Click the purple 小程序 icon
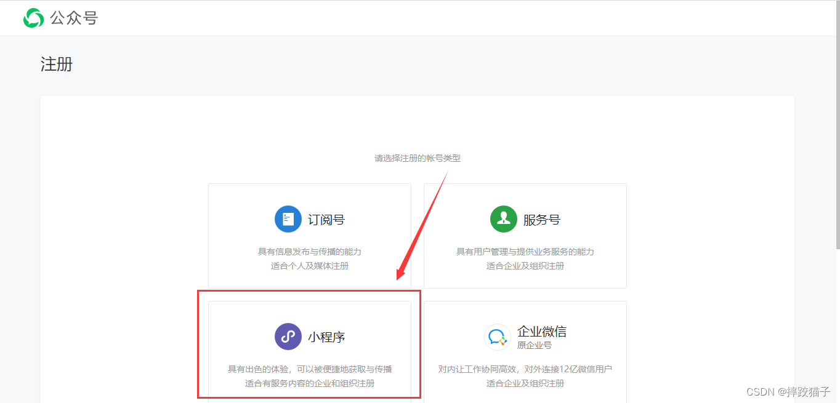The height and width of the screenshot is (403, 840). pos(288,337)
